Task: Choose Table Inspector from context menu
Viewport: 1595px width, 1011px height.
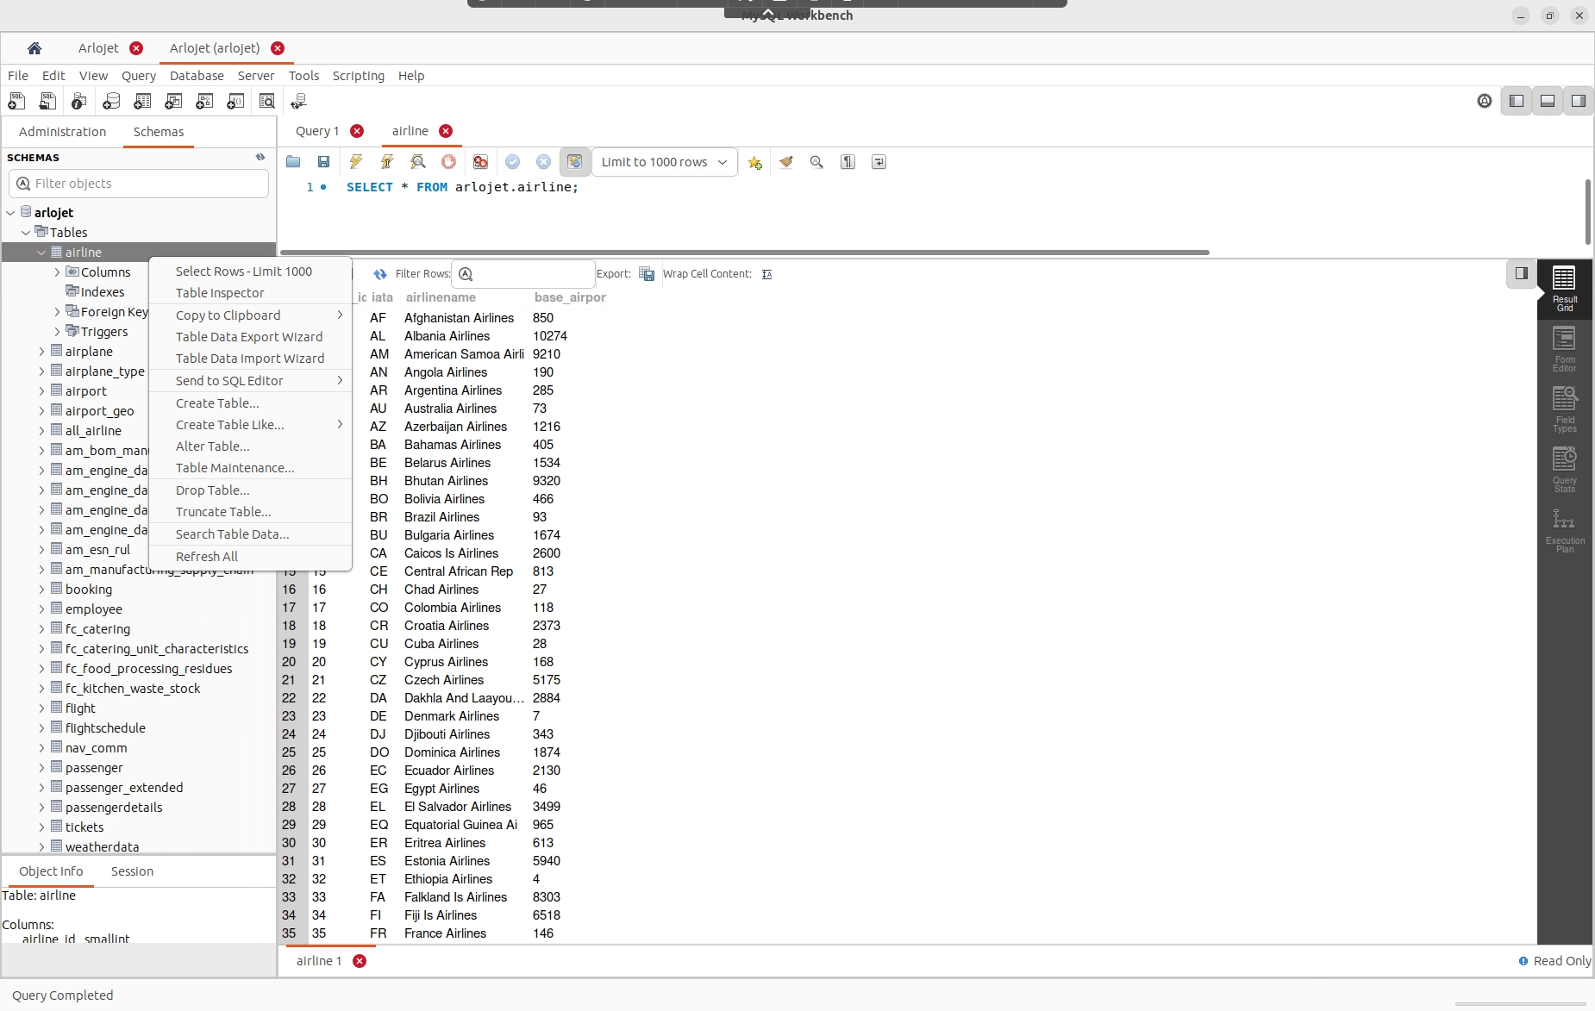Action: [220, 293]
